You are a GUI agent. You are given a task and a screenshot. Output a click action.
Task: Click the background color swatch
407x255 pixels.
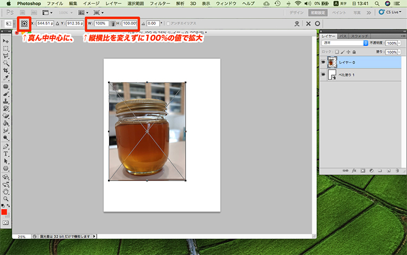[x=9, y=216]
